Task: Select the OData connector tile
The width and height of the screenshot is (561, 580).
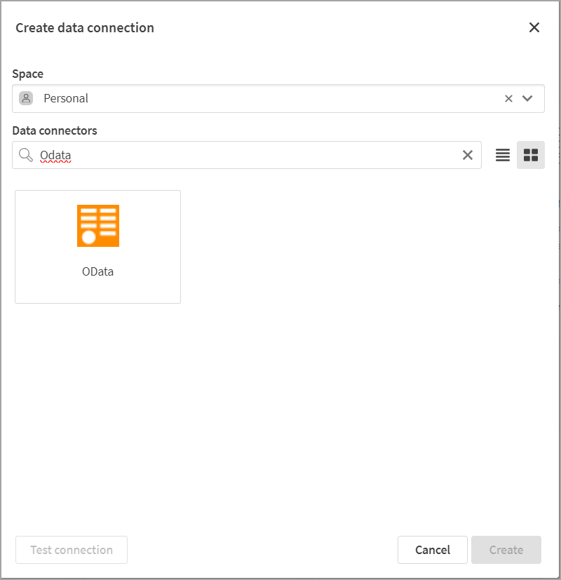Action: point(97,246)
